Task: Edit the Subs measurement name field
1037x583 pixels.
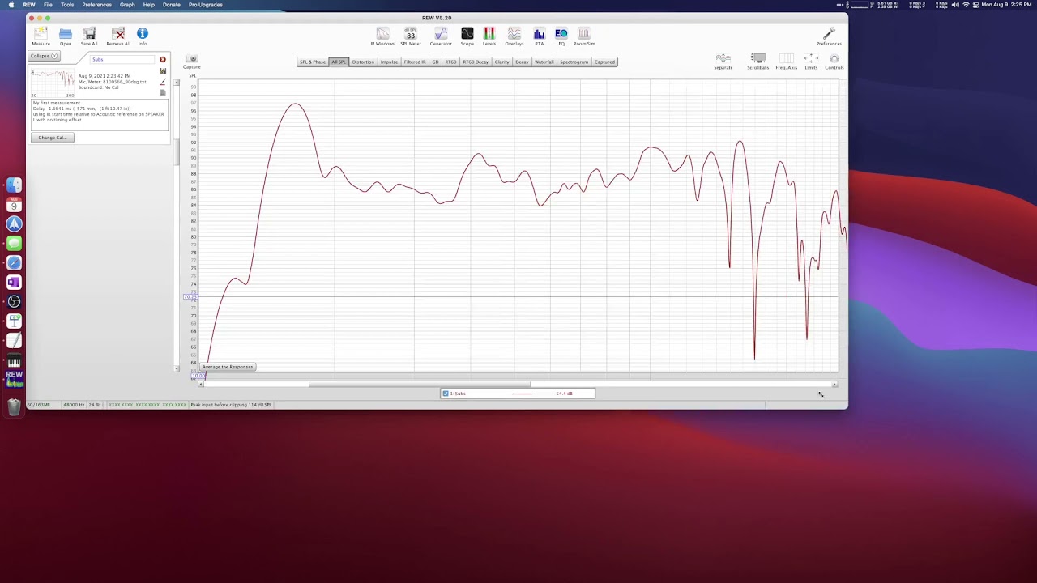Action: 122,59
